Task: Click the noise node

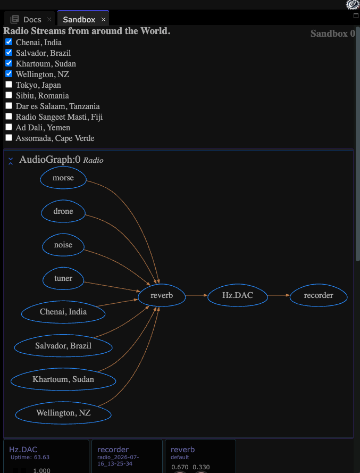Action: tap(63, 245)
